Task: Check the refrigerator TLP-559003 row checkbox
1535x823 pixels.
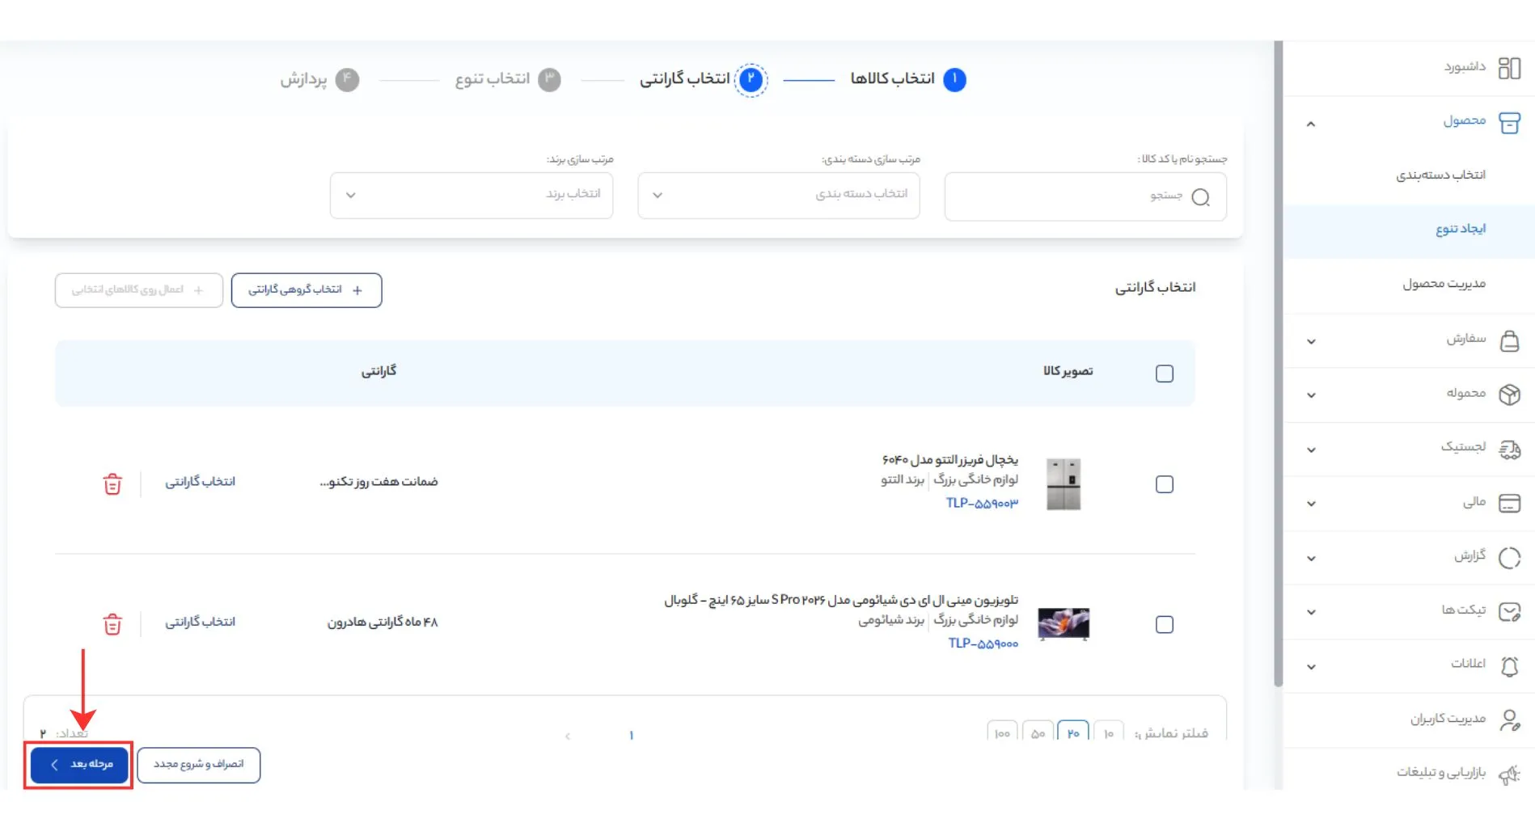Action: [x=1165, y=484]
